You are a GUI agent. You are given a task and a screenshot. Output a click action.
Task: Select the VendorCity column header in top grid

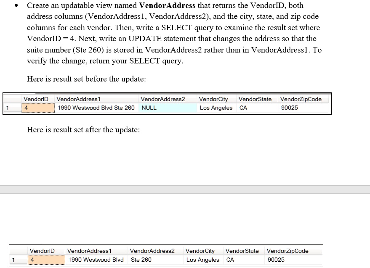pos(214,99)
